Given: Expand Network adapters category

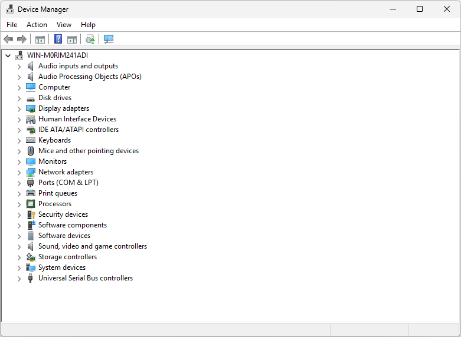Looking at the screenshot, I should pos(19,173).
